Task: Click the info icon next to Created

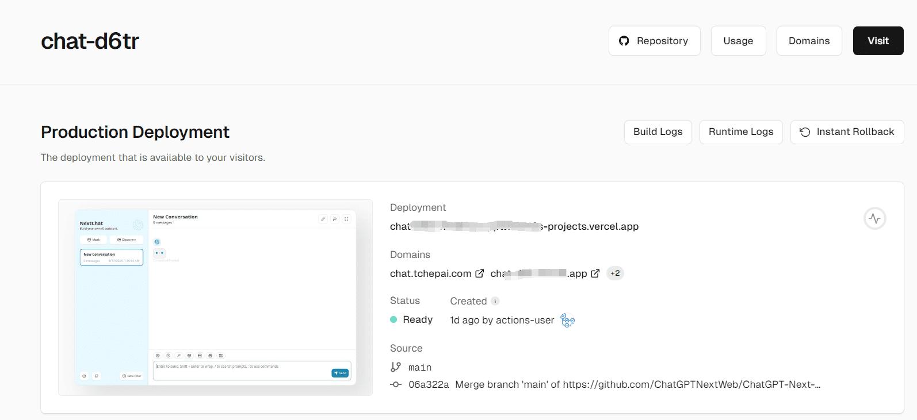Action: pyautogui.click(x=495, y=301)
